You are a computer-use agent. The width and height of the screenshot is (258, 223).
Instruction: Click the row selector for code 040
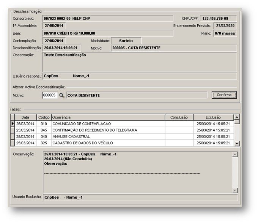[13, 136]
